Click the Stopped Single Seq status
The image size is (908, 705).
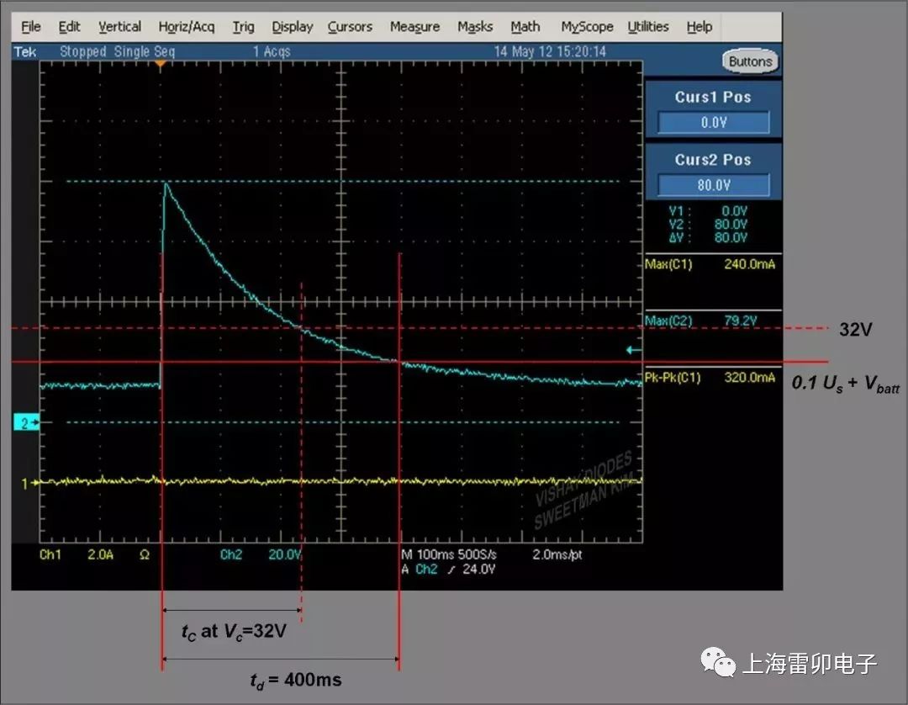(117, 51)
